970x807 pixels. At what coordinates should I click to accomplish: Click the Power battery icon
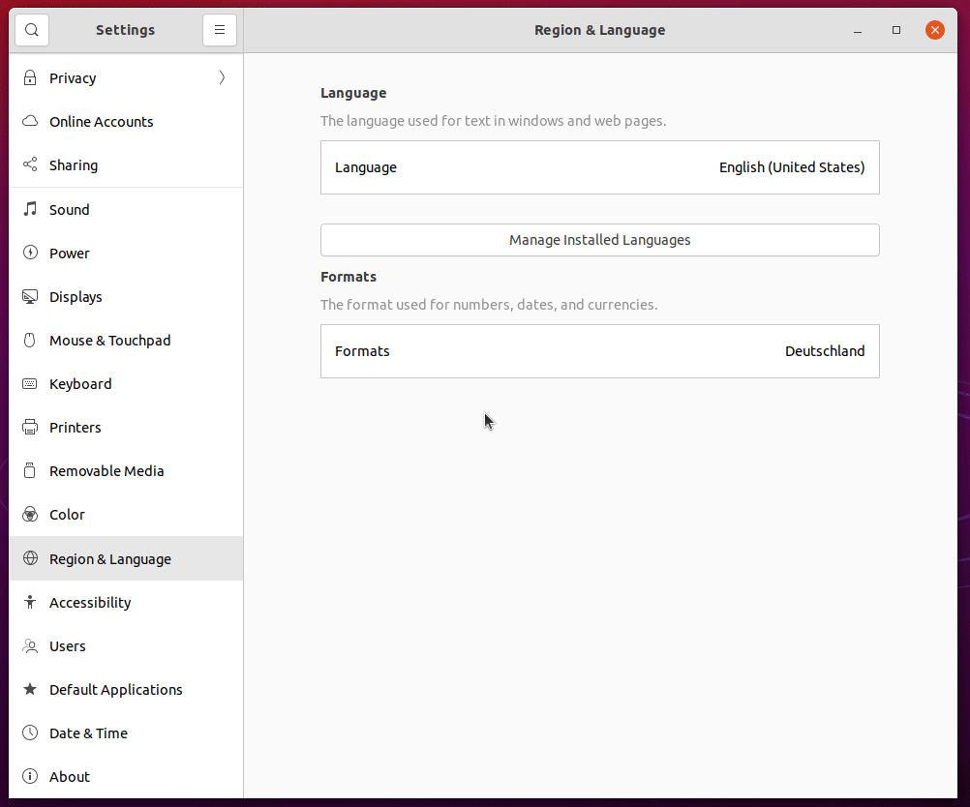coord(30,253)
